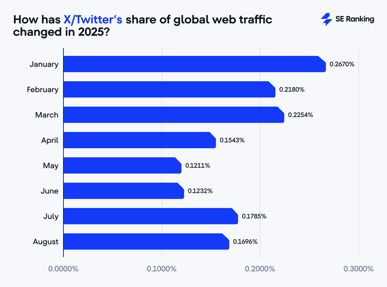Click the 0.1696% data label

point(245,241)
